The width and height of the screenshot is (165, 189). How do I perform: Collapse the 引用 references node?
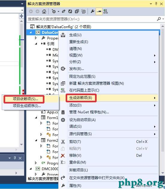click(36, 44)
